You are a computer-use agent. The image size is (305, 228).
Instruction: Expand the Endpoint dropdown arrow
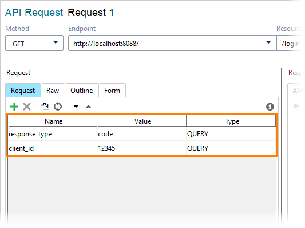click(x=268, y=42)
